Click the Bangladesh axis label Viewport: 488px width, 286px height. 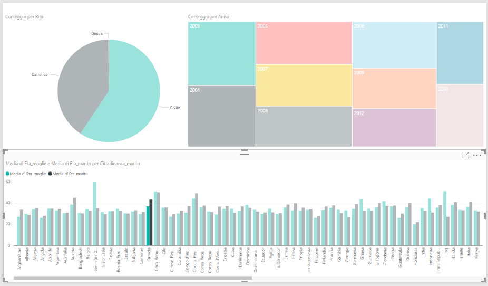pyautogui.click(x=80, y=258)
